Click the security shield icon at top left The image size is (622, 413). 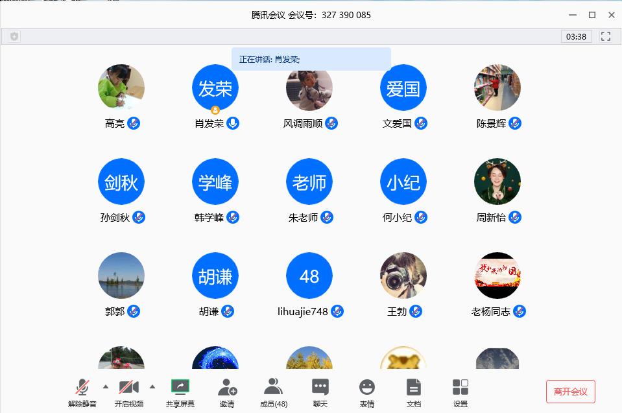pyautogui.click(x=14, y=36)
